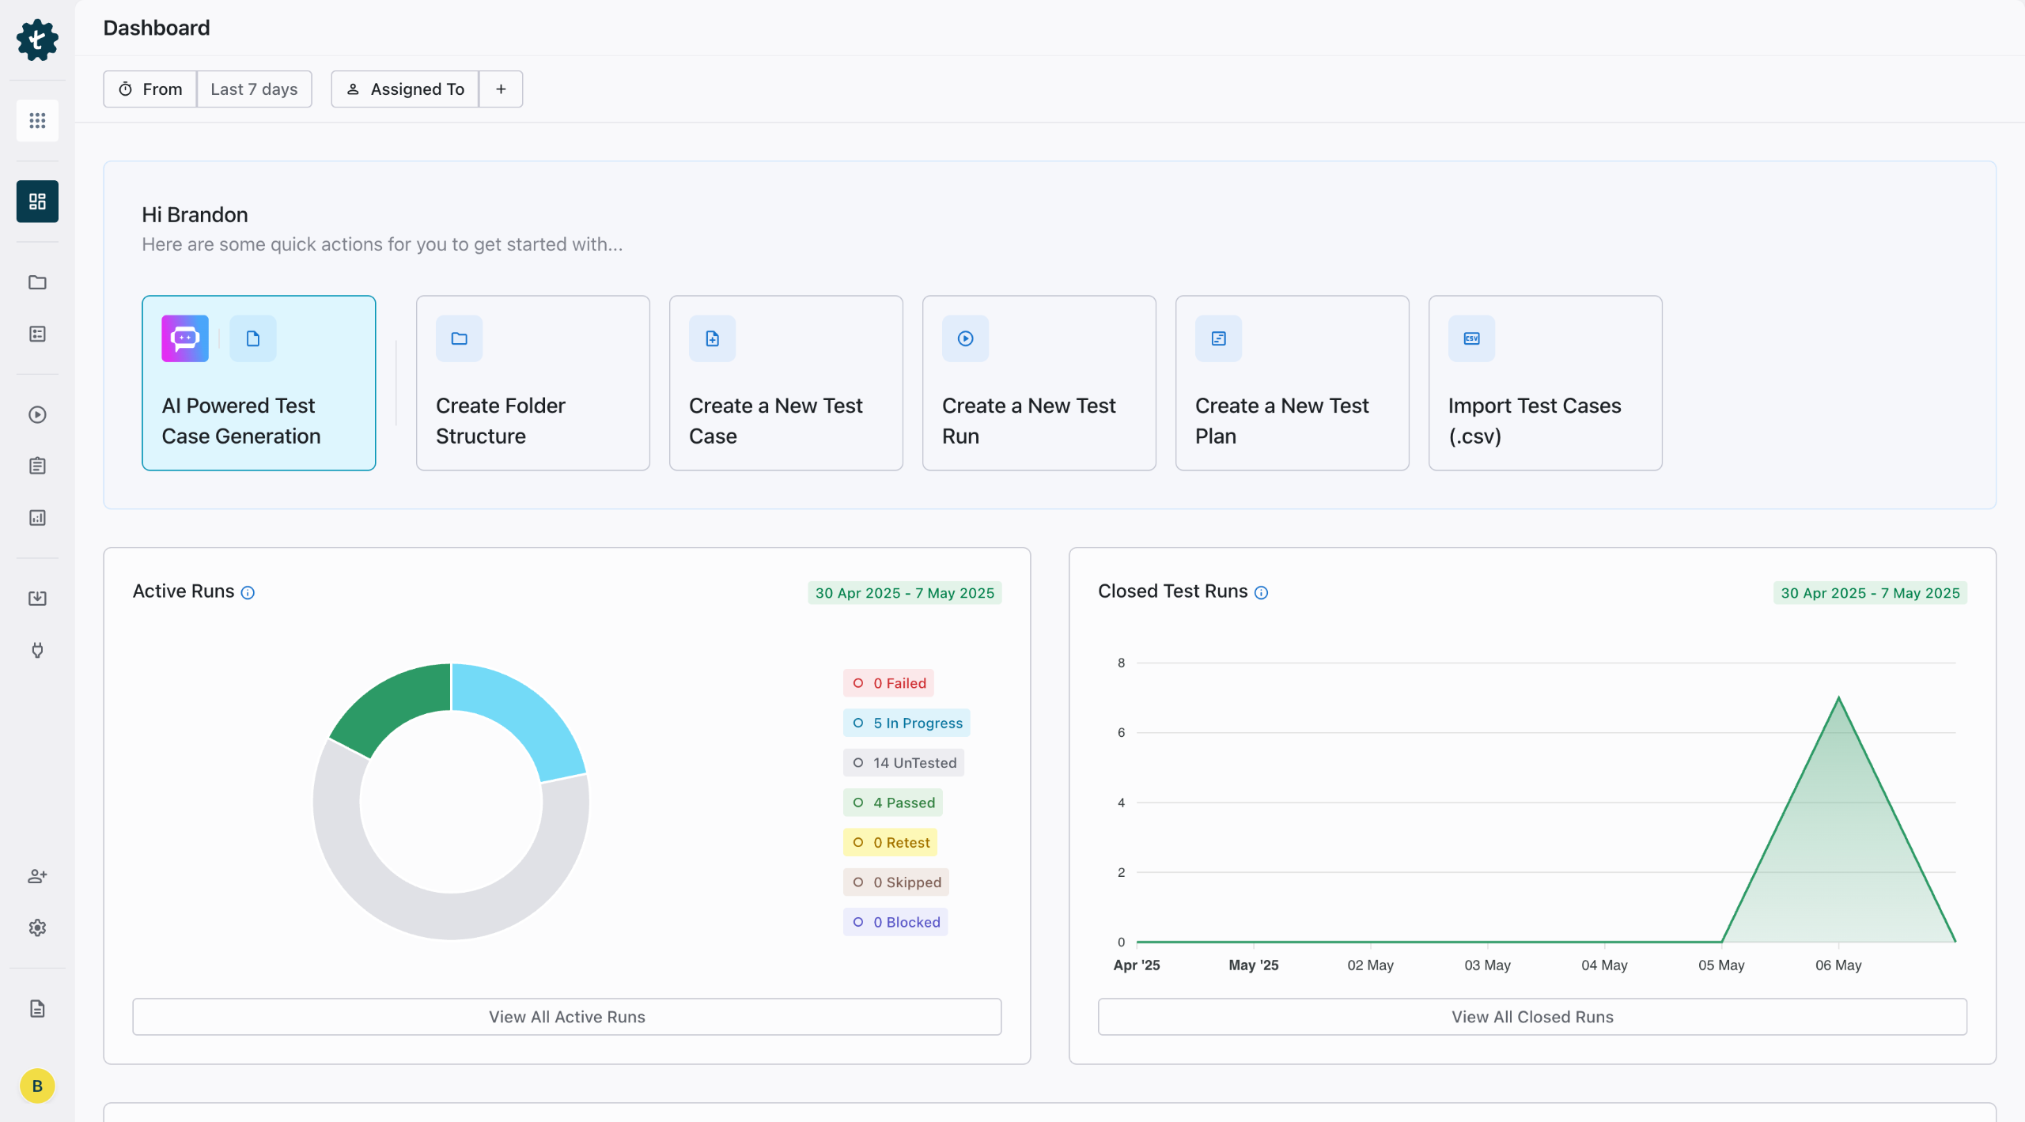Open invite users icon in sidebar

[x=37, y=876]
